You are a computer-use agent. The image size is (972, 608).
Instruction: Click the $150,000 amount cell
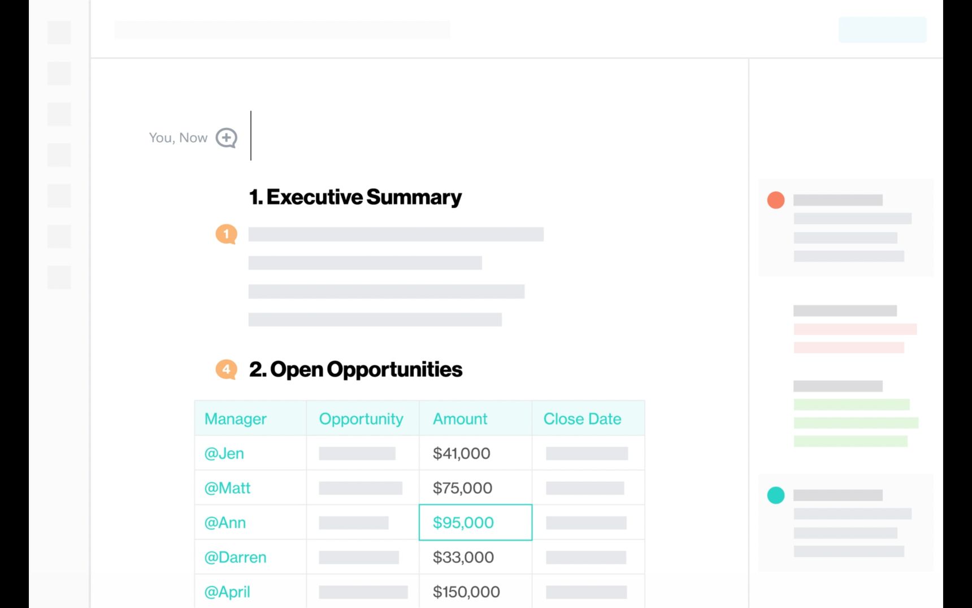point(475,592)
